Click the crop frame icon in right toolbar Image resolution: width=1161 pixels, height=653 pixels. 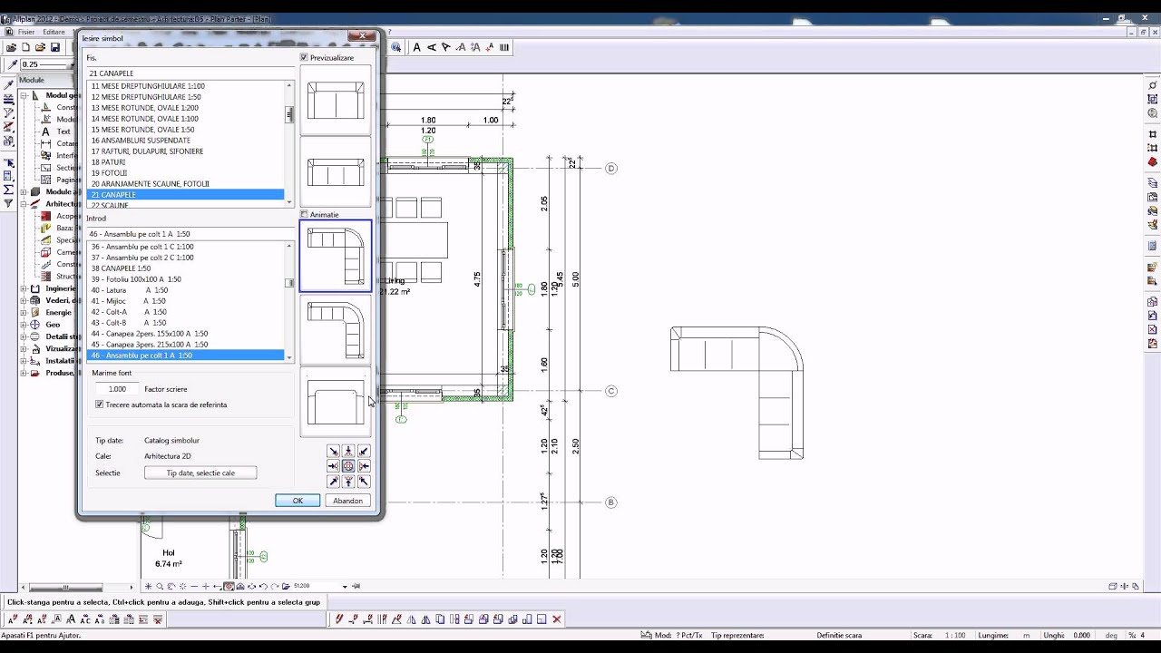pyautogui.click(x=1153, y=134)
